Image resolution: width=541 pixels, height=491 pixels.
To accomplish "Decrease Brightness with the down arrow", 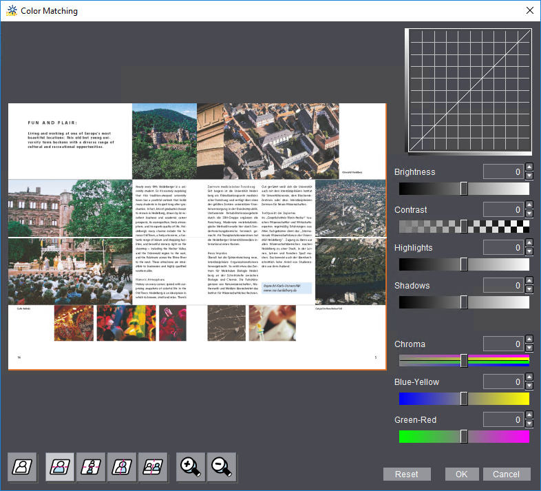I will (x=529, y=176).
